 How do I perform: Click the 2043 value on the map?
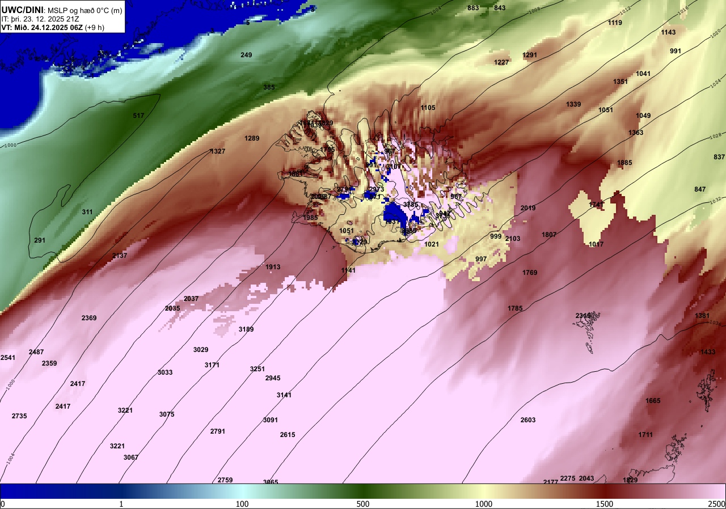click(x=586, y=478)
